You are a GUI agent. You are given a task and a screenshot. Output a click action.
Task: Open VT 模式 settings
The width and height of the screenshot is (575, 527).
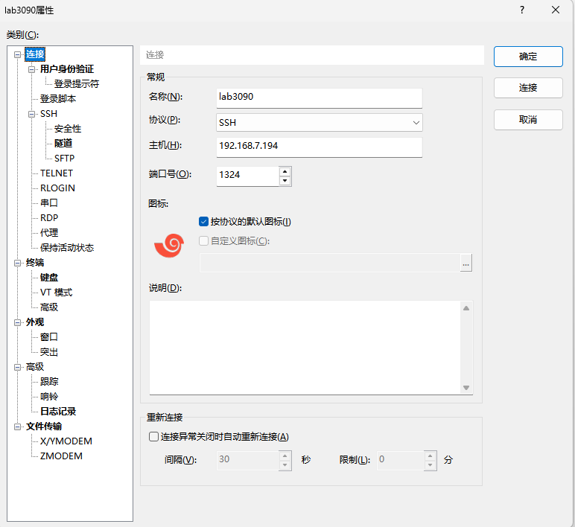point(56,293)
